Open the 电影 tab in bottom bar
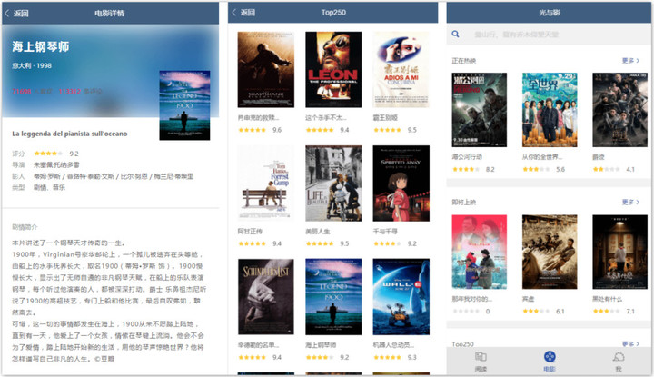 pos(550,362)
